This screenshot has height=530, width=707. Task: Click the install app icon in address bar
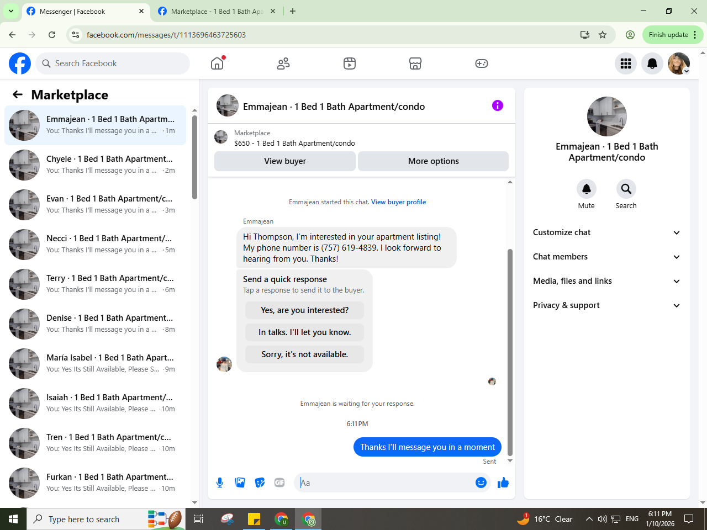(x=585, y=35)
